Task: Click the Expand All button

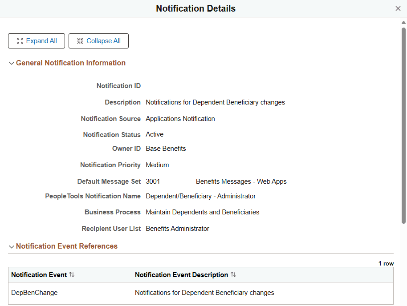Action: (37, 40)
